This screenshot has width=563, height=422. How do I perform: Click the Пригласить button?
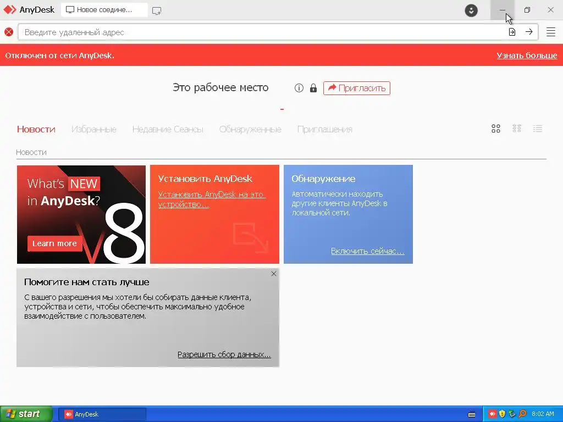coord(356,88)
